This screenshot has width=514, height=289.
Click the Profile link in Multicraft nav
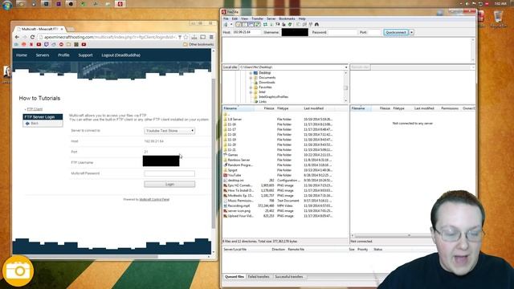tap(63, 55)
